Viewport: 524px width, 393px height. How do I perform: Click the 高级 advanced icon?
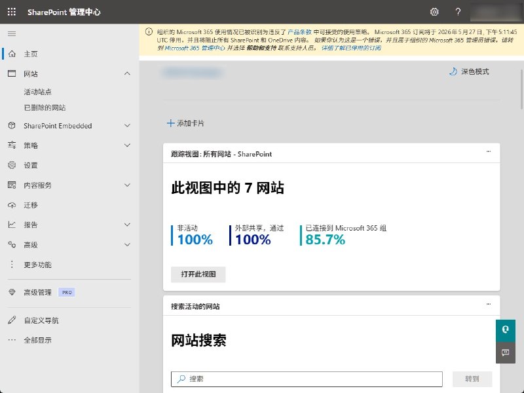pyautogui.click(x=12, y=244)
